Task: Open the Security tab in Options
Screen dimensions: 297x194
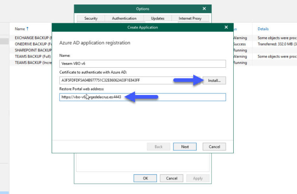Action: pos(91,18)
